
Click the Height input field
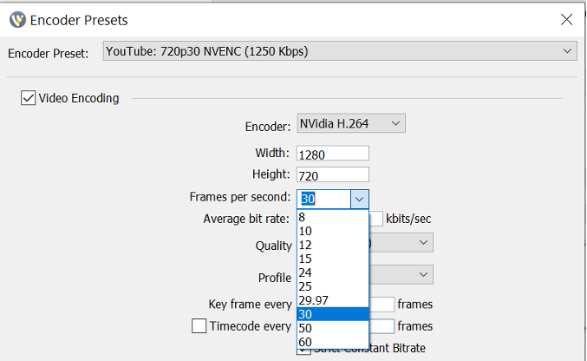pyautogui.click(x=332, y=175)
